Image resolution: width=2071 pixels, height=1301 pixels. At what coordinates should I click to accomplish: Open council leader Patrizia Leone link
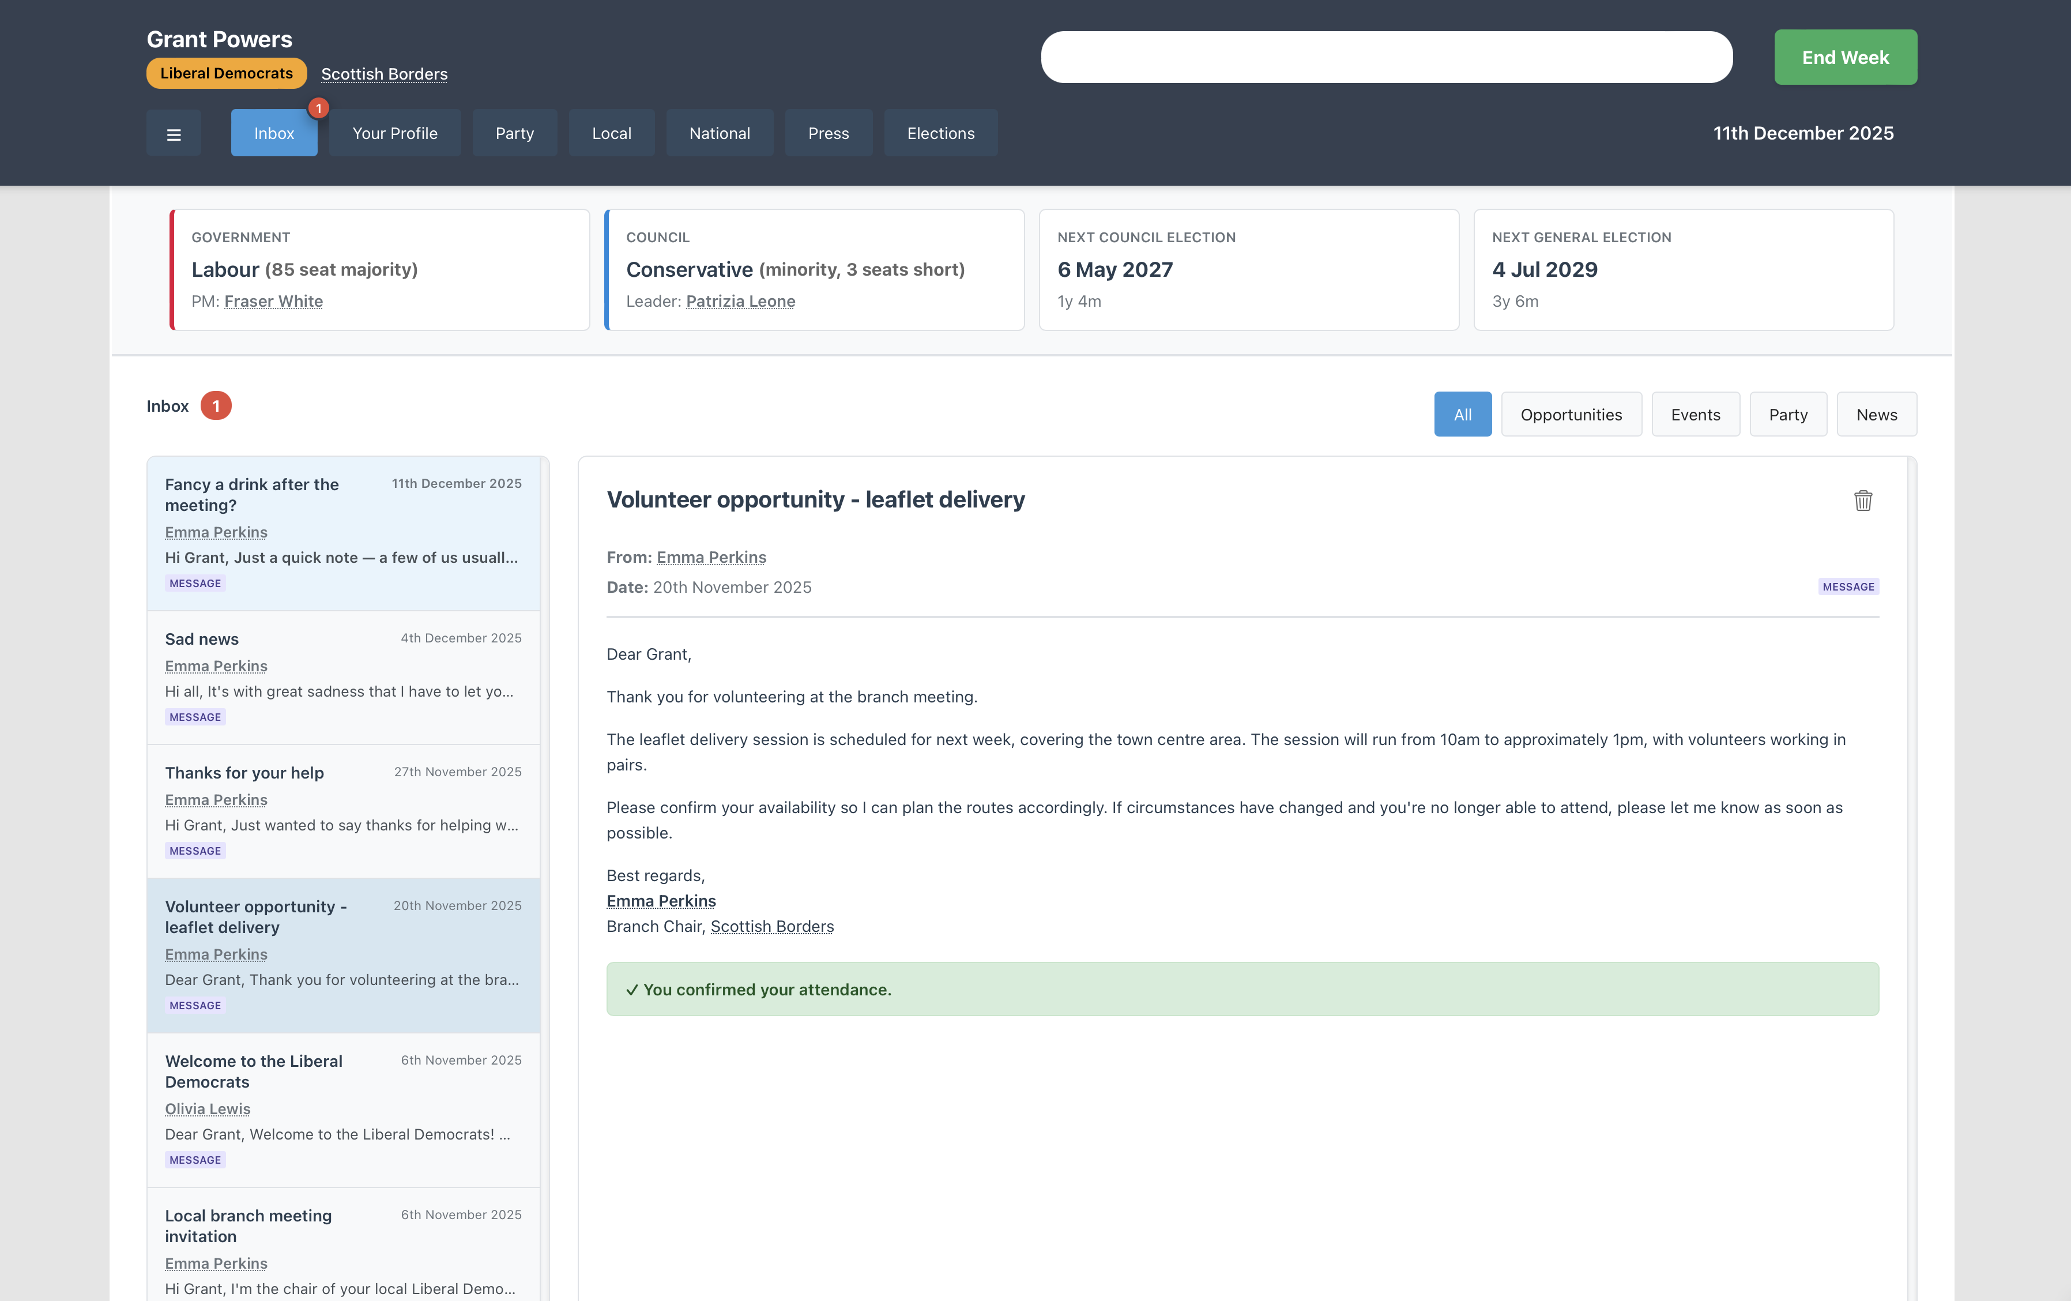click(740, 301)
